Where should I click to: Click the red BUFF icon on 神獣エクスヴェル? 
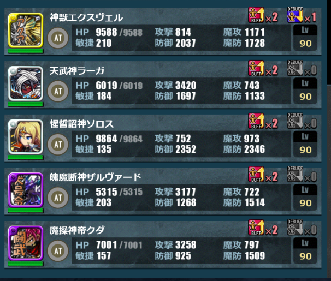tap(256, 15)
